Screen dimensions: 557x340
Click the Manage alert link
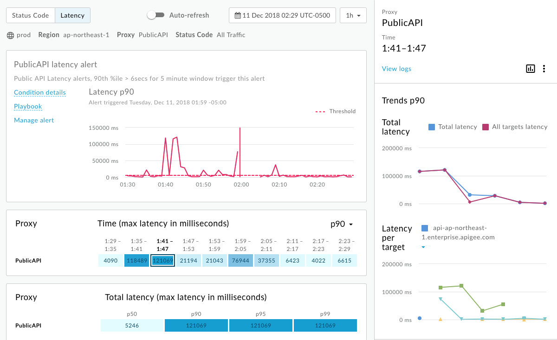tap(34, 120)
